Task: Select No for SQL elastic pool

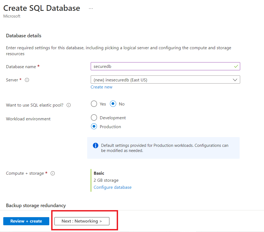Action: pos(113,104)
